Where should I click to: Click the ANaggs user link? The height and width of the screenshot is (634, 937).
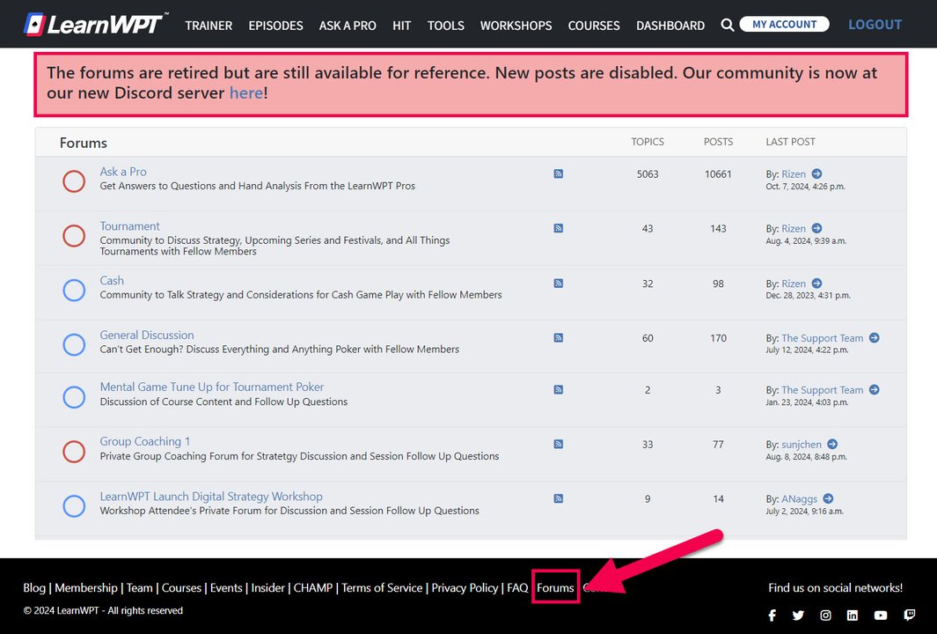800,498
